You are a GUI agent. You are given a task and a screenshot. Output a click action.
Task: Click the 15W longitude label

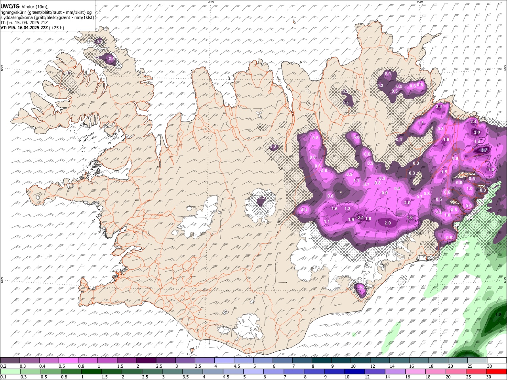click(x=419, y=2)
